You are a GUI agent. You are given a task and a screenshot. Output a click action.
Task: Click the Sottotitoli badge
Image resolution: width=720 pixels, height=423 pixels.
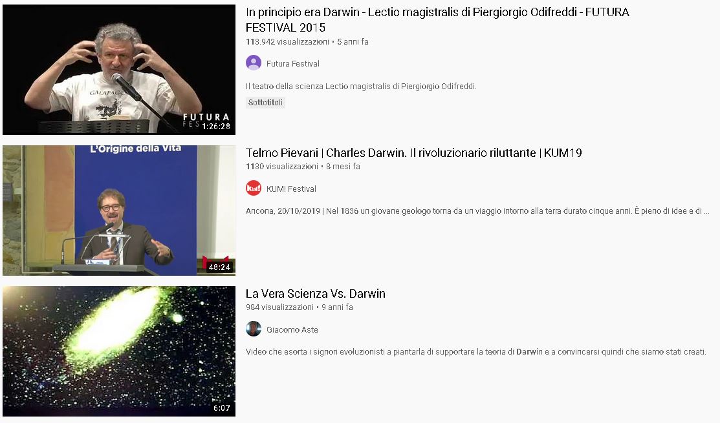265,102
